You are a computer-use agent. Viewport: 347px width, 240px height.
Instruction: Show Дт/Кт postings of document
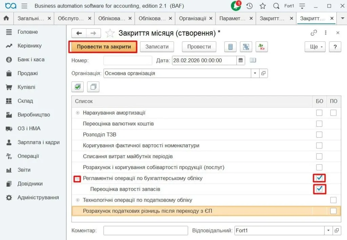point(262,47)
